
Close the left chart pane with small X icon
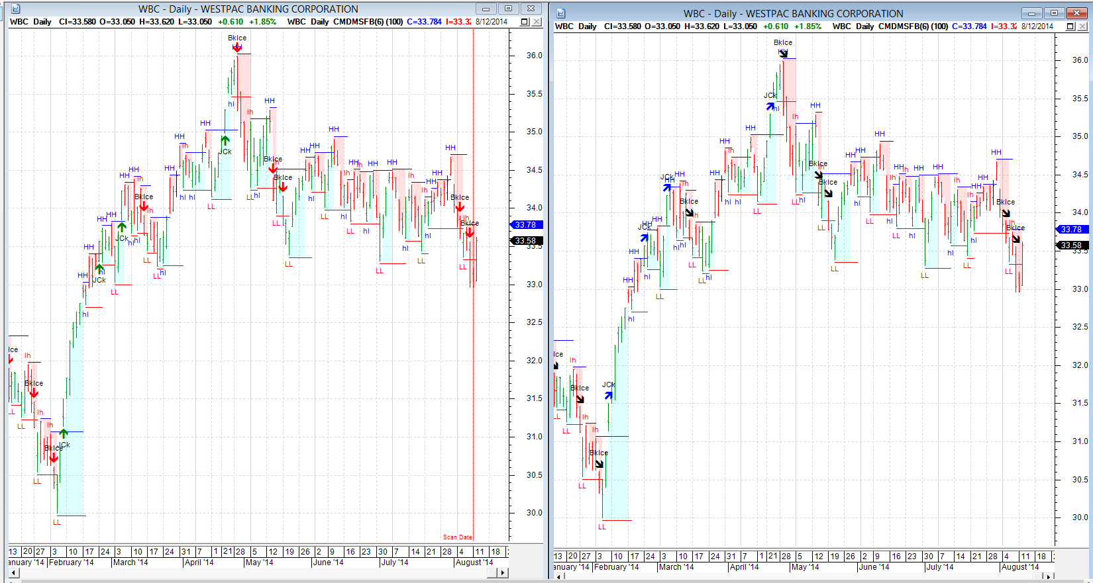537,22
